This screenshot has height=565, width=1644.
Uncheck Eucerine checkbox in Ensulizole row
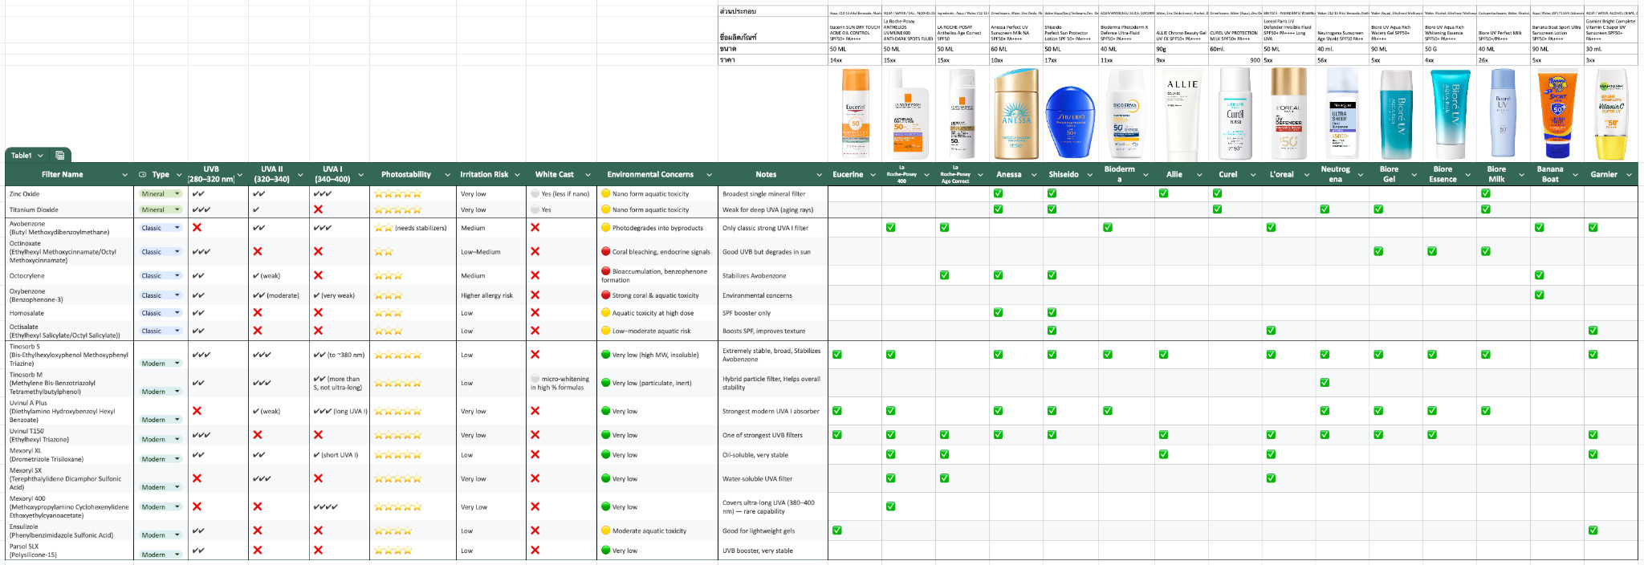coord(836,530)
